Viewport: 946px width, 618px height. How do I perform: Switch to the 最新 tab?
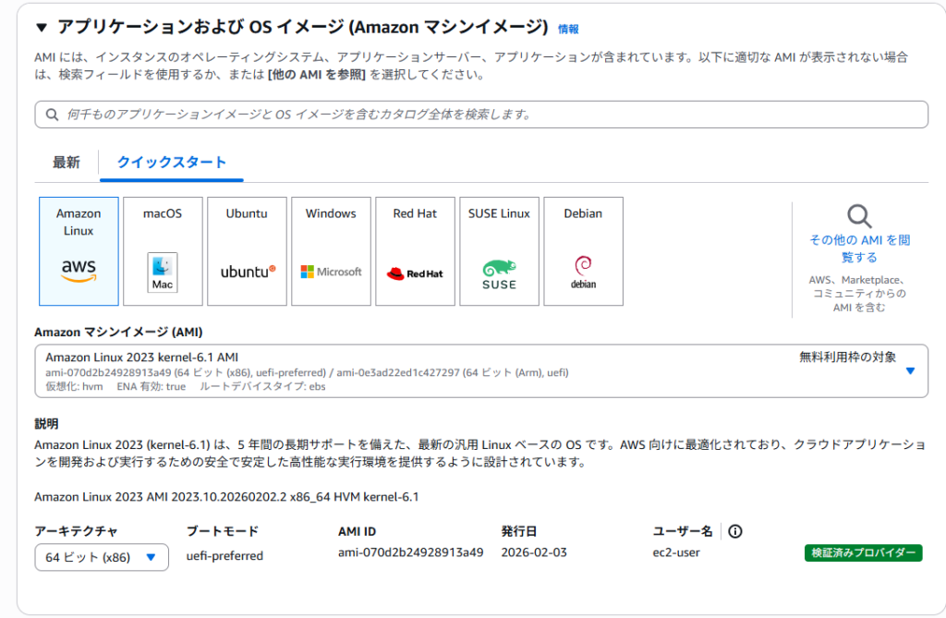pyautogui.click(x=67, y=163)
